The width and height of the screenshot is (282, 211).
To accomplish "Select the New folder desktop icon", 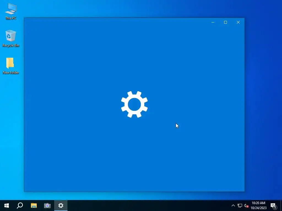I will click(x=11, y=66).
